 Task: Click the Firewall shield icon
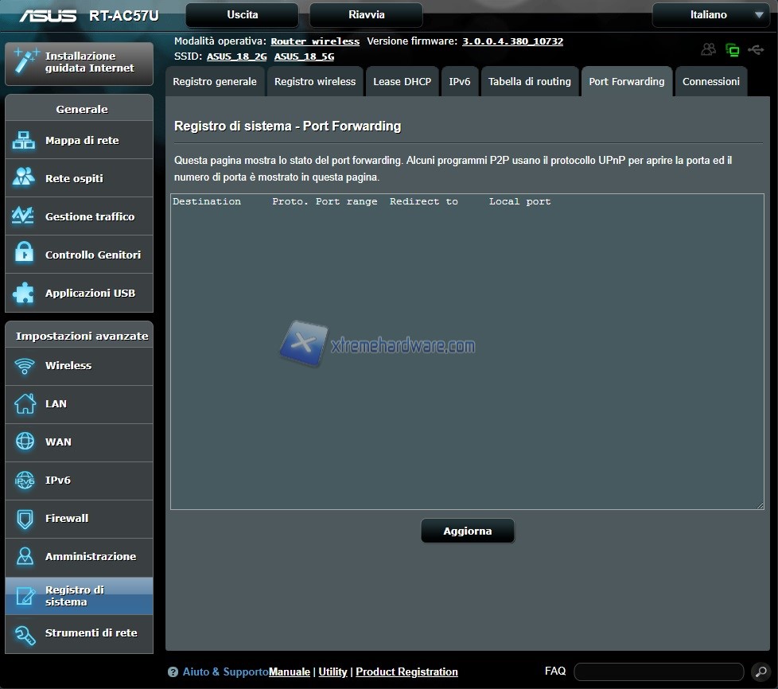tap(24, 519)
